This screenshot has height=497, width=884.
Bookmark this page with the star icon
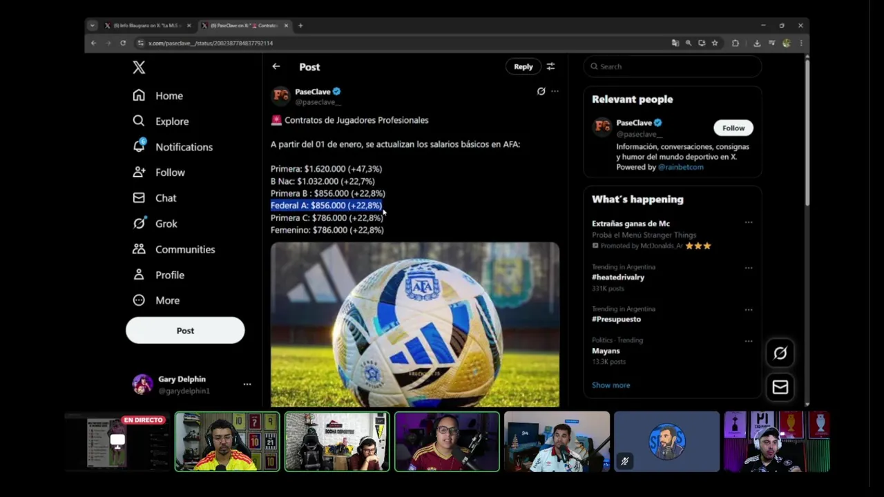click(x=715, y=43)
